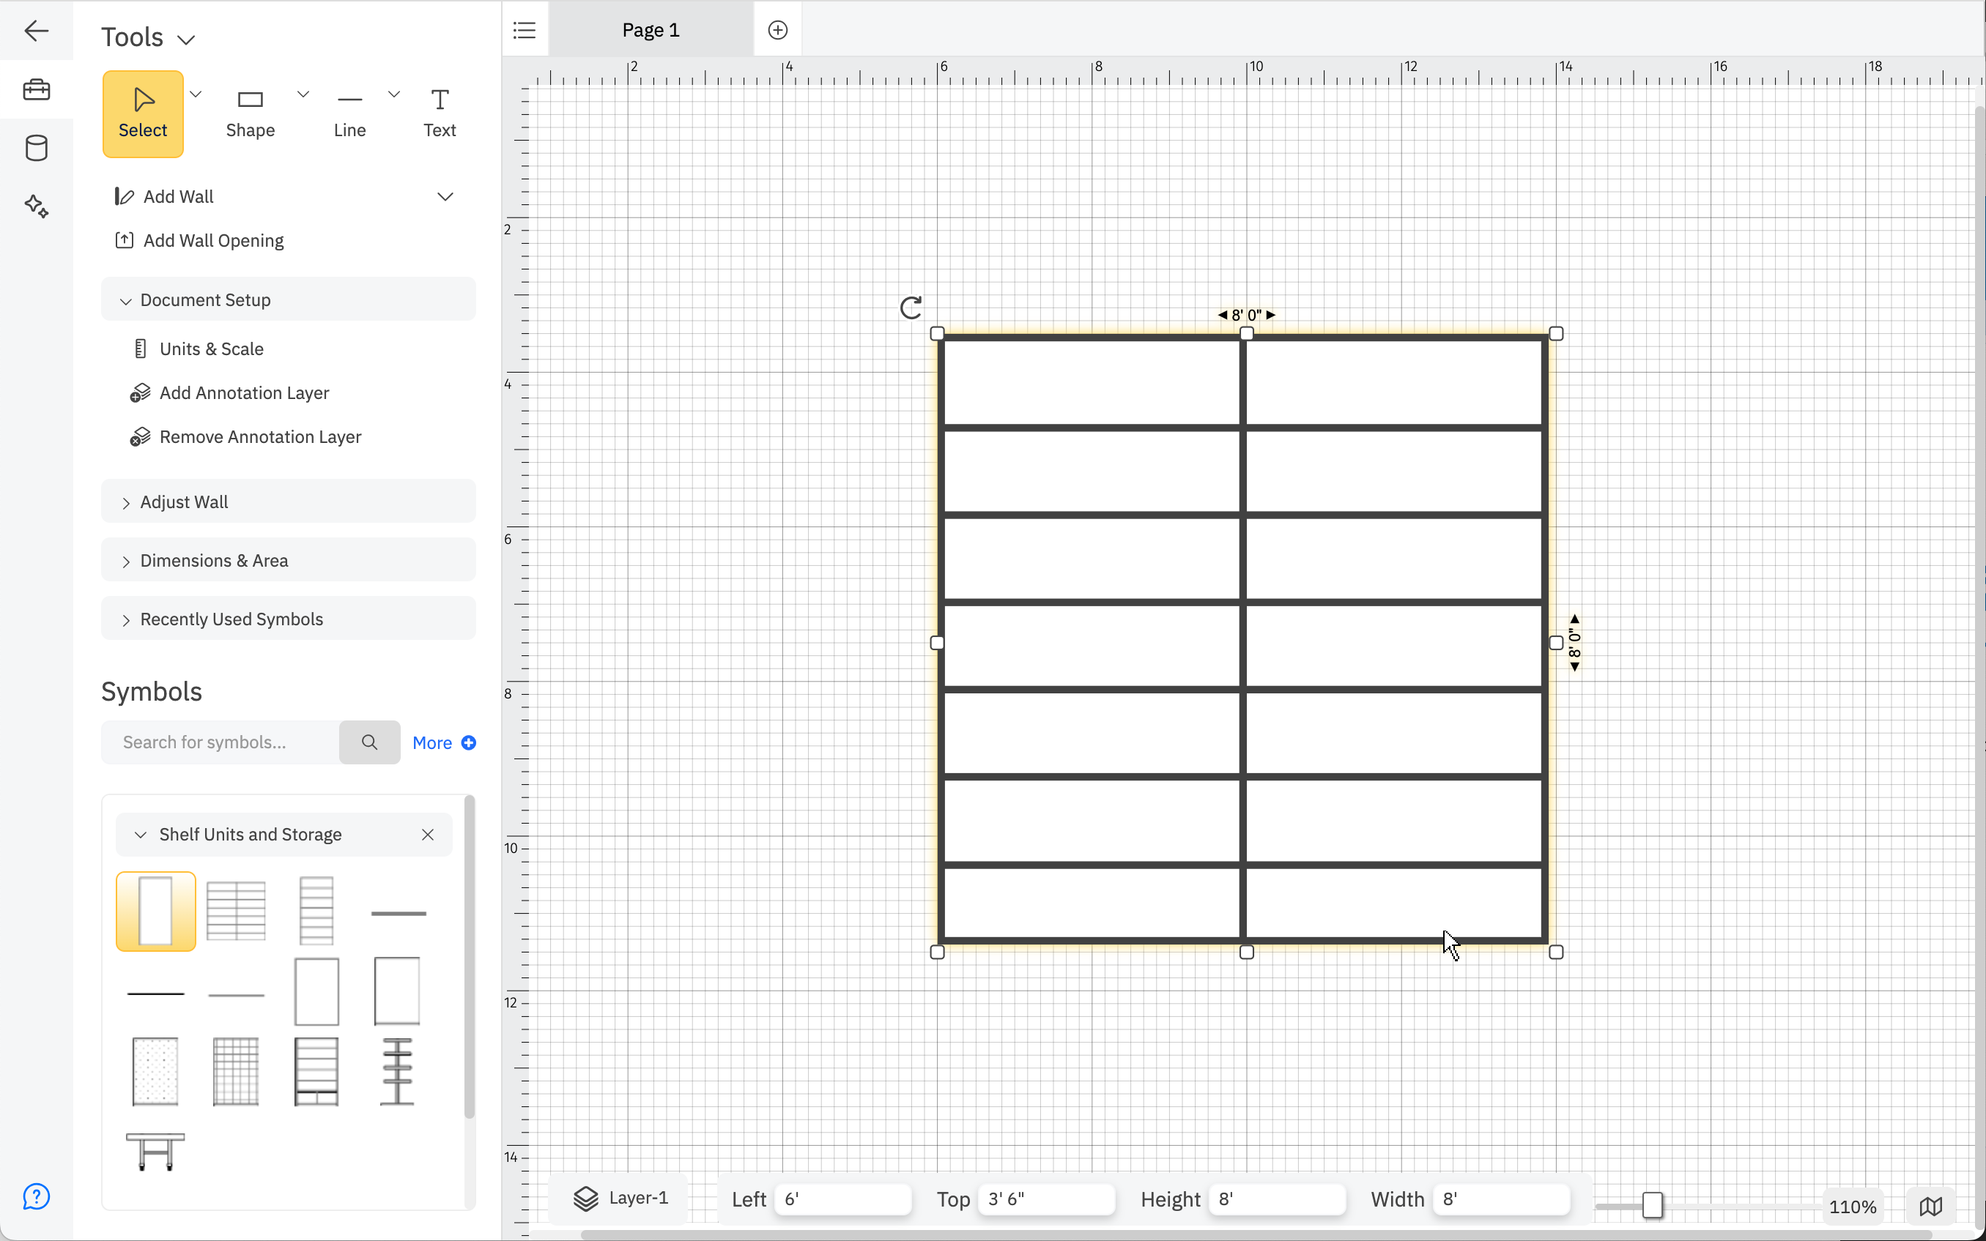Switch to the Page 1 tab
Image resolution: width=1986 pixels, height=1241 pixels.
[651, 29]
